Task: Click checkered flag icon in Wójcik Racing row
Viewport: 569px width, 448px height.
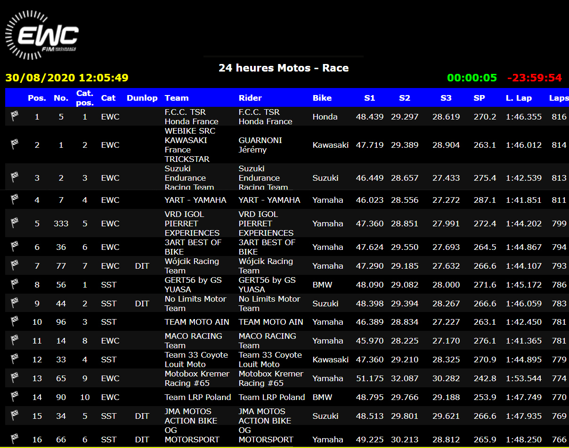Action: (x=15, y=265)
